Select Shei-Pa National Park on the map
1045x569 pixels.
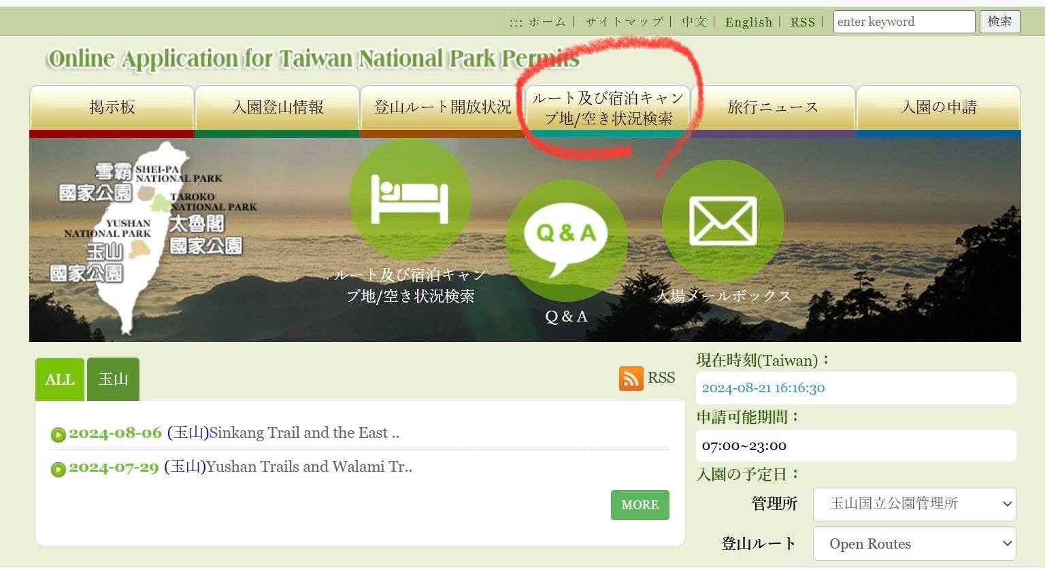(144, 193)
